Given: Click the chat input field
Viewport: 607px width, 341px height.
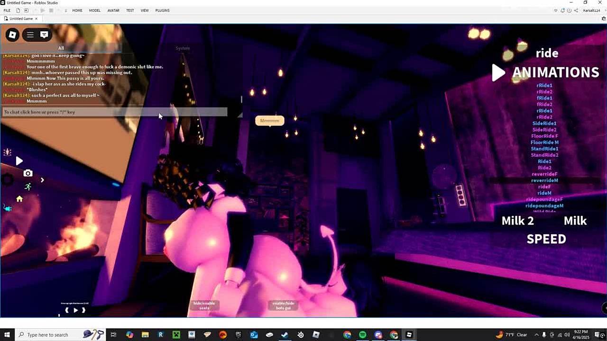Looking at the screenshot, I should click(x=114, y=112).
